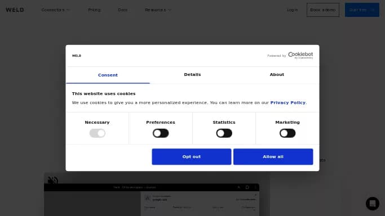Open the Docs page
Viewport: 385px width, 216px height.
point(122,10)
